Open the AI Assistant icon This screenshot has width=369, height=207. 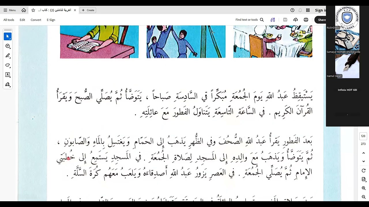(273, 20)
